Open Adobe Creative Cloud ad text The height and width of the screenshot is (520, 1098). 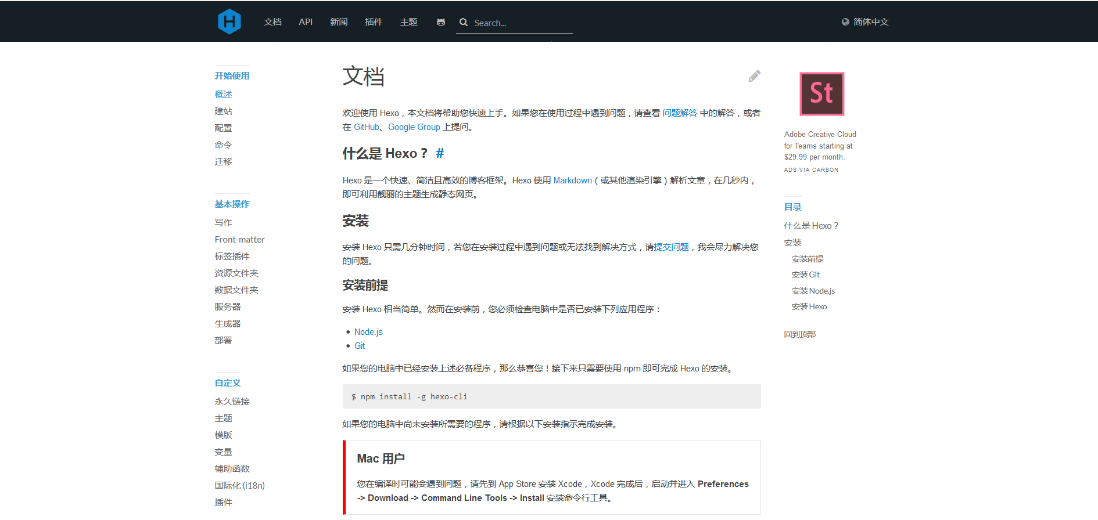[x=820, y=145]
